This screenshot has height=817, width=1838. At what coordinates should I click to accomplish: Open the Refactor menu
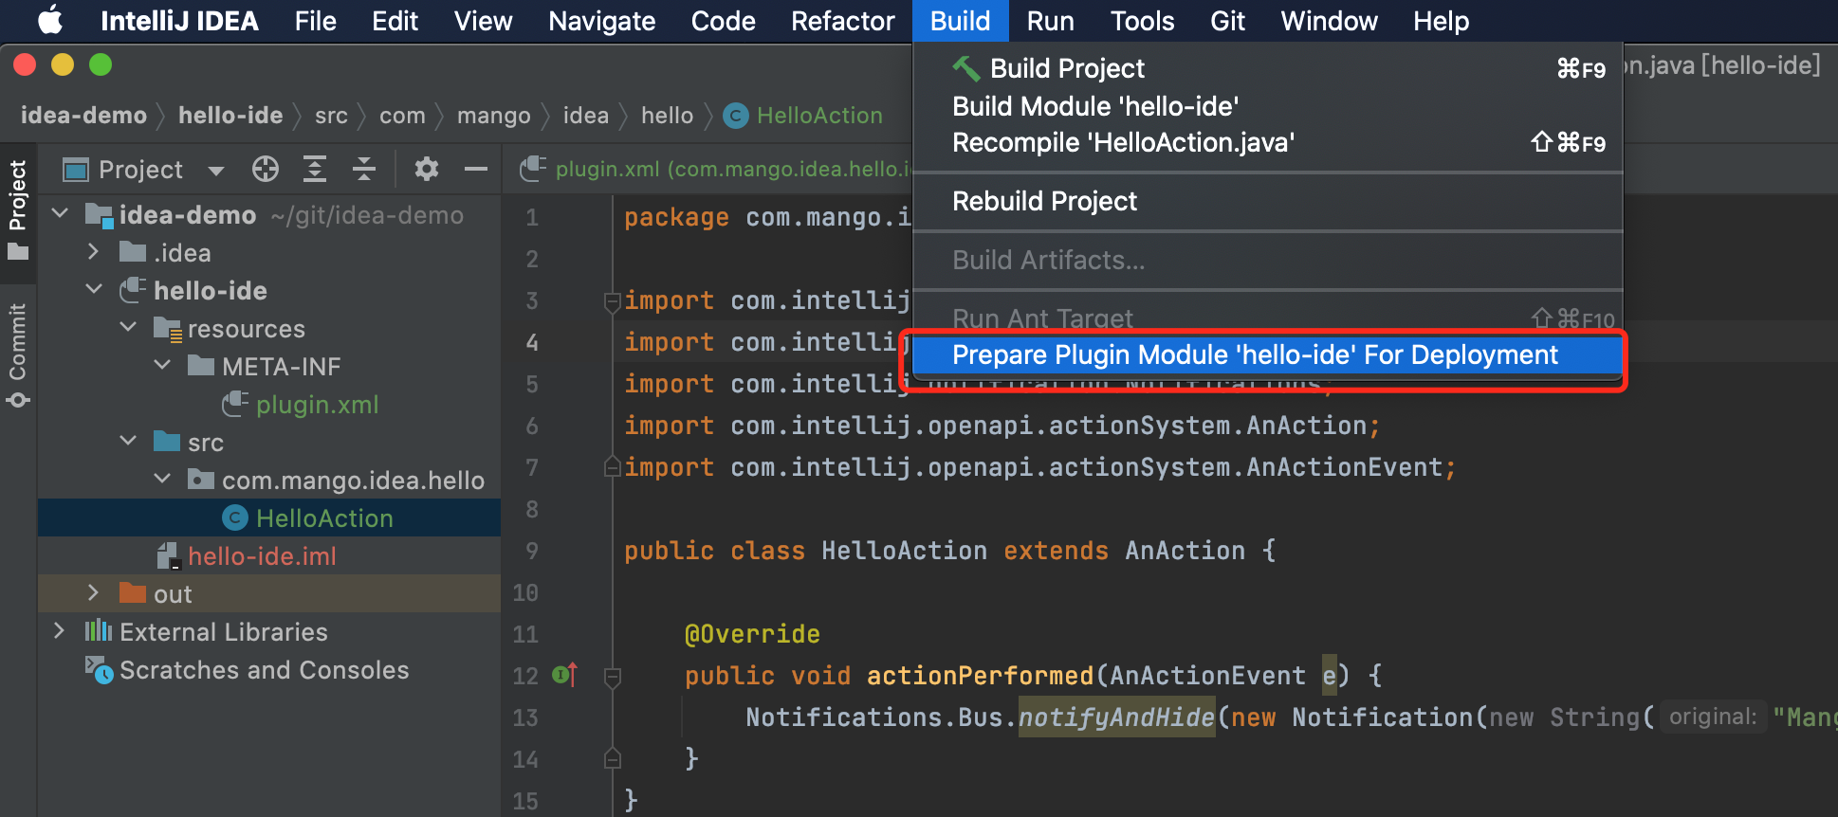point(842,21)
